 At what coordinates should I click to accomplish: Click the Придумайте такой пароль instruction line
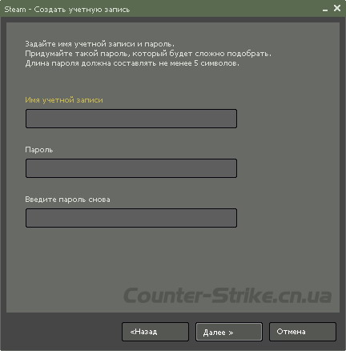(148, 54)
